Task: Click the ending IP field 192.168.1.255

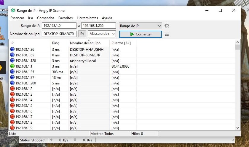Action: pyautogui.click(x=98, y=26)
